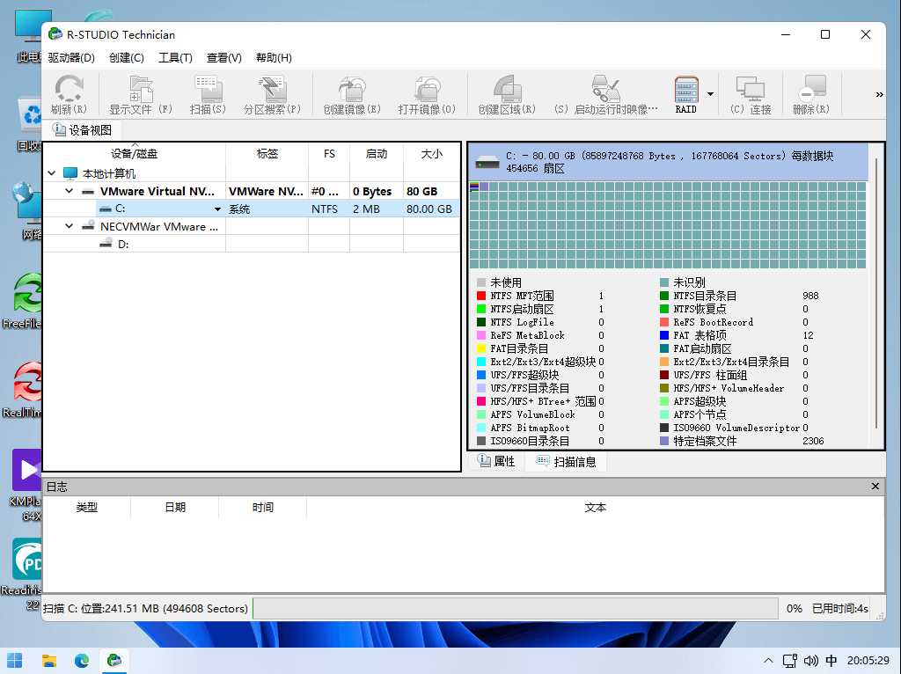The height and width of the screenshot is (674, 901).
Task: Click the 启动 column header
Action: [377, 154]
